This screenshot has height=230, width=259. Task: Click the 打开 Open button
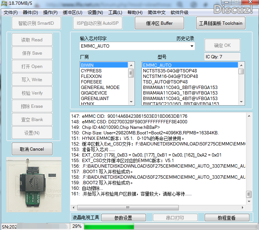32,66
